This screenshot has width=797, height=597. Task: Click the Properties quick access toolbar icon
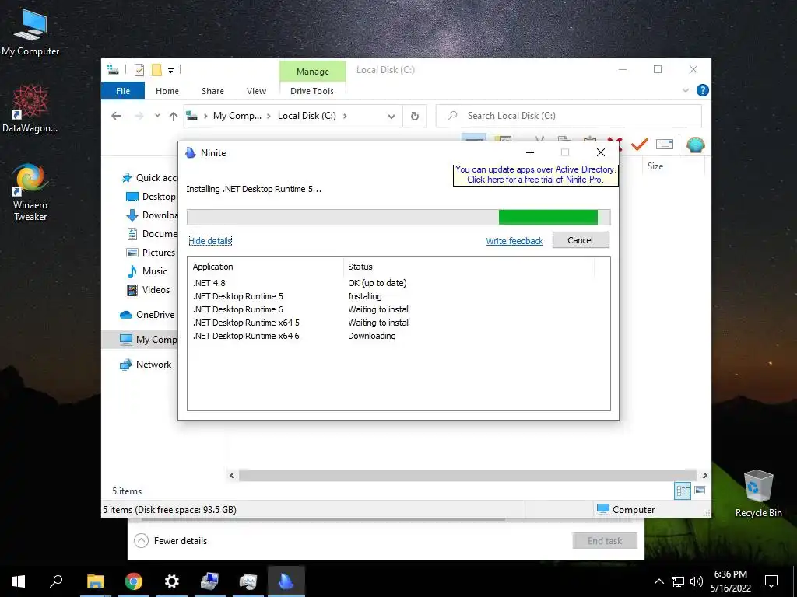tap(139, 70)
